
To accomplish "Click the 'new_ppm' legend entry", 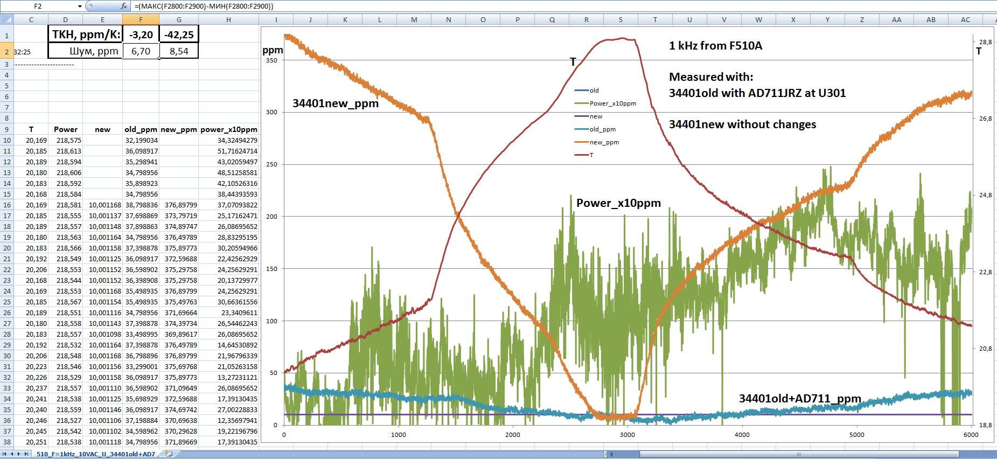I will click(x=597, y=142).
